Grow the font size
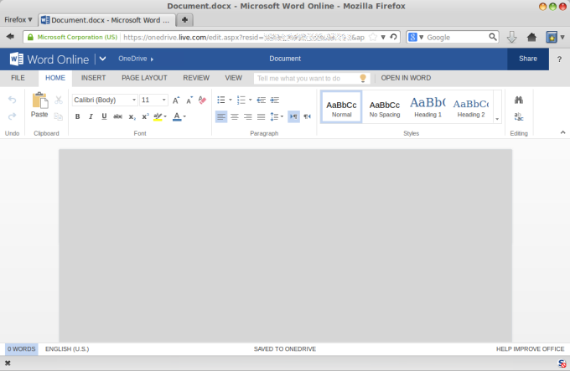 (176, 100)
